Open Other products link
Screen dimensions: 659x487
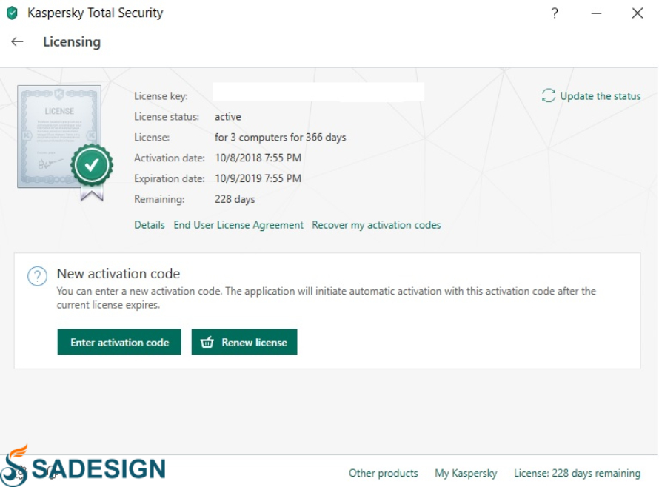click(384, 473)
